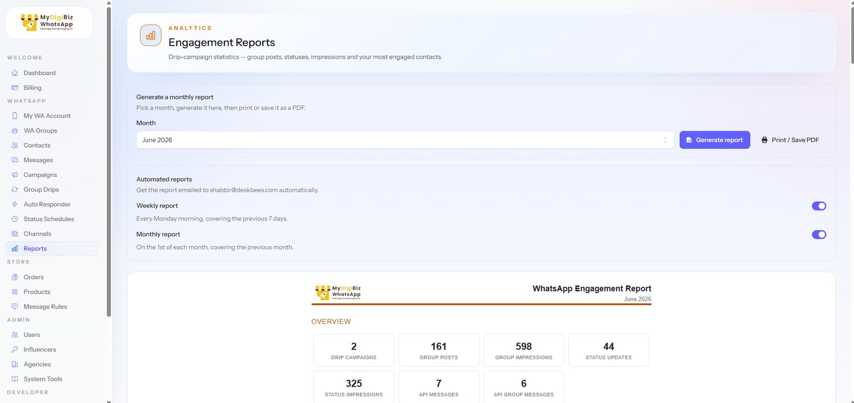Viewport: 854px width, 403px height.
Task: Navigate to Status Schedules
Action: click(x=52, y=219)
